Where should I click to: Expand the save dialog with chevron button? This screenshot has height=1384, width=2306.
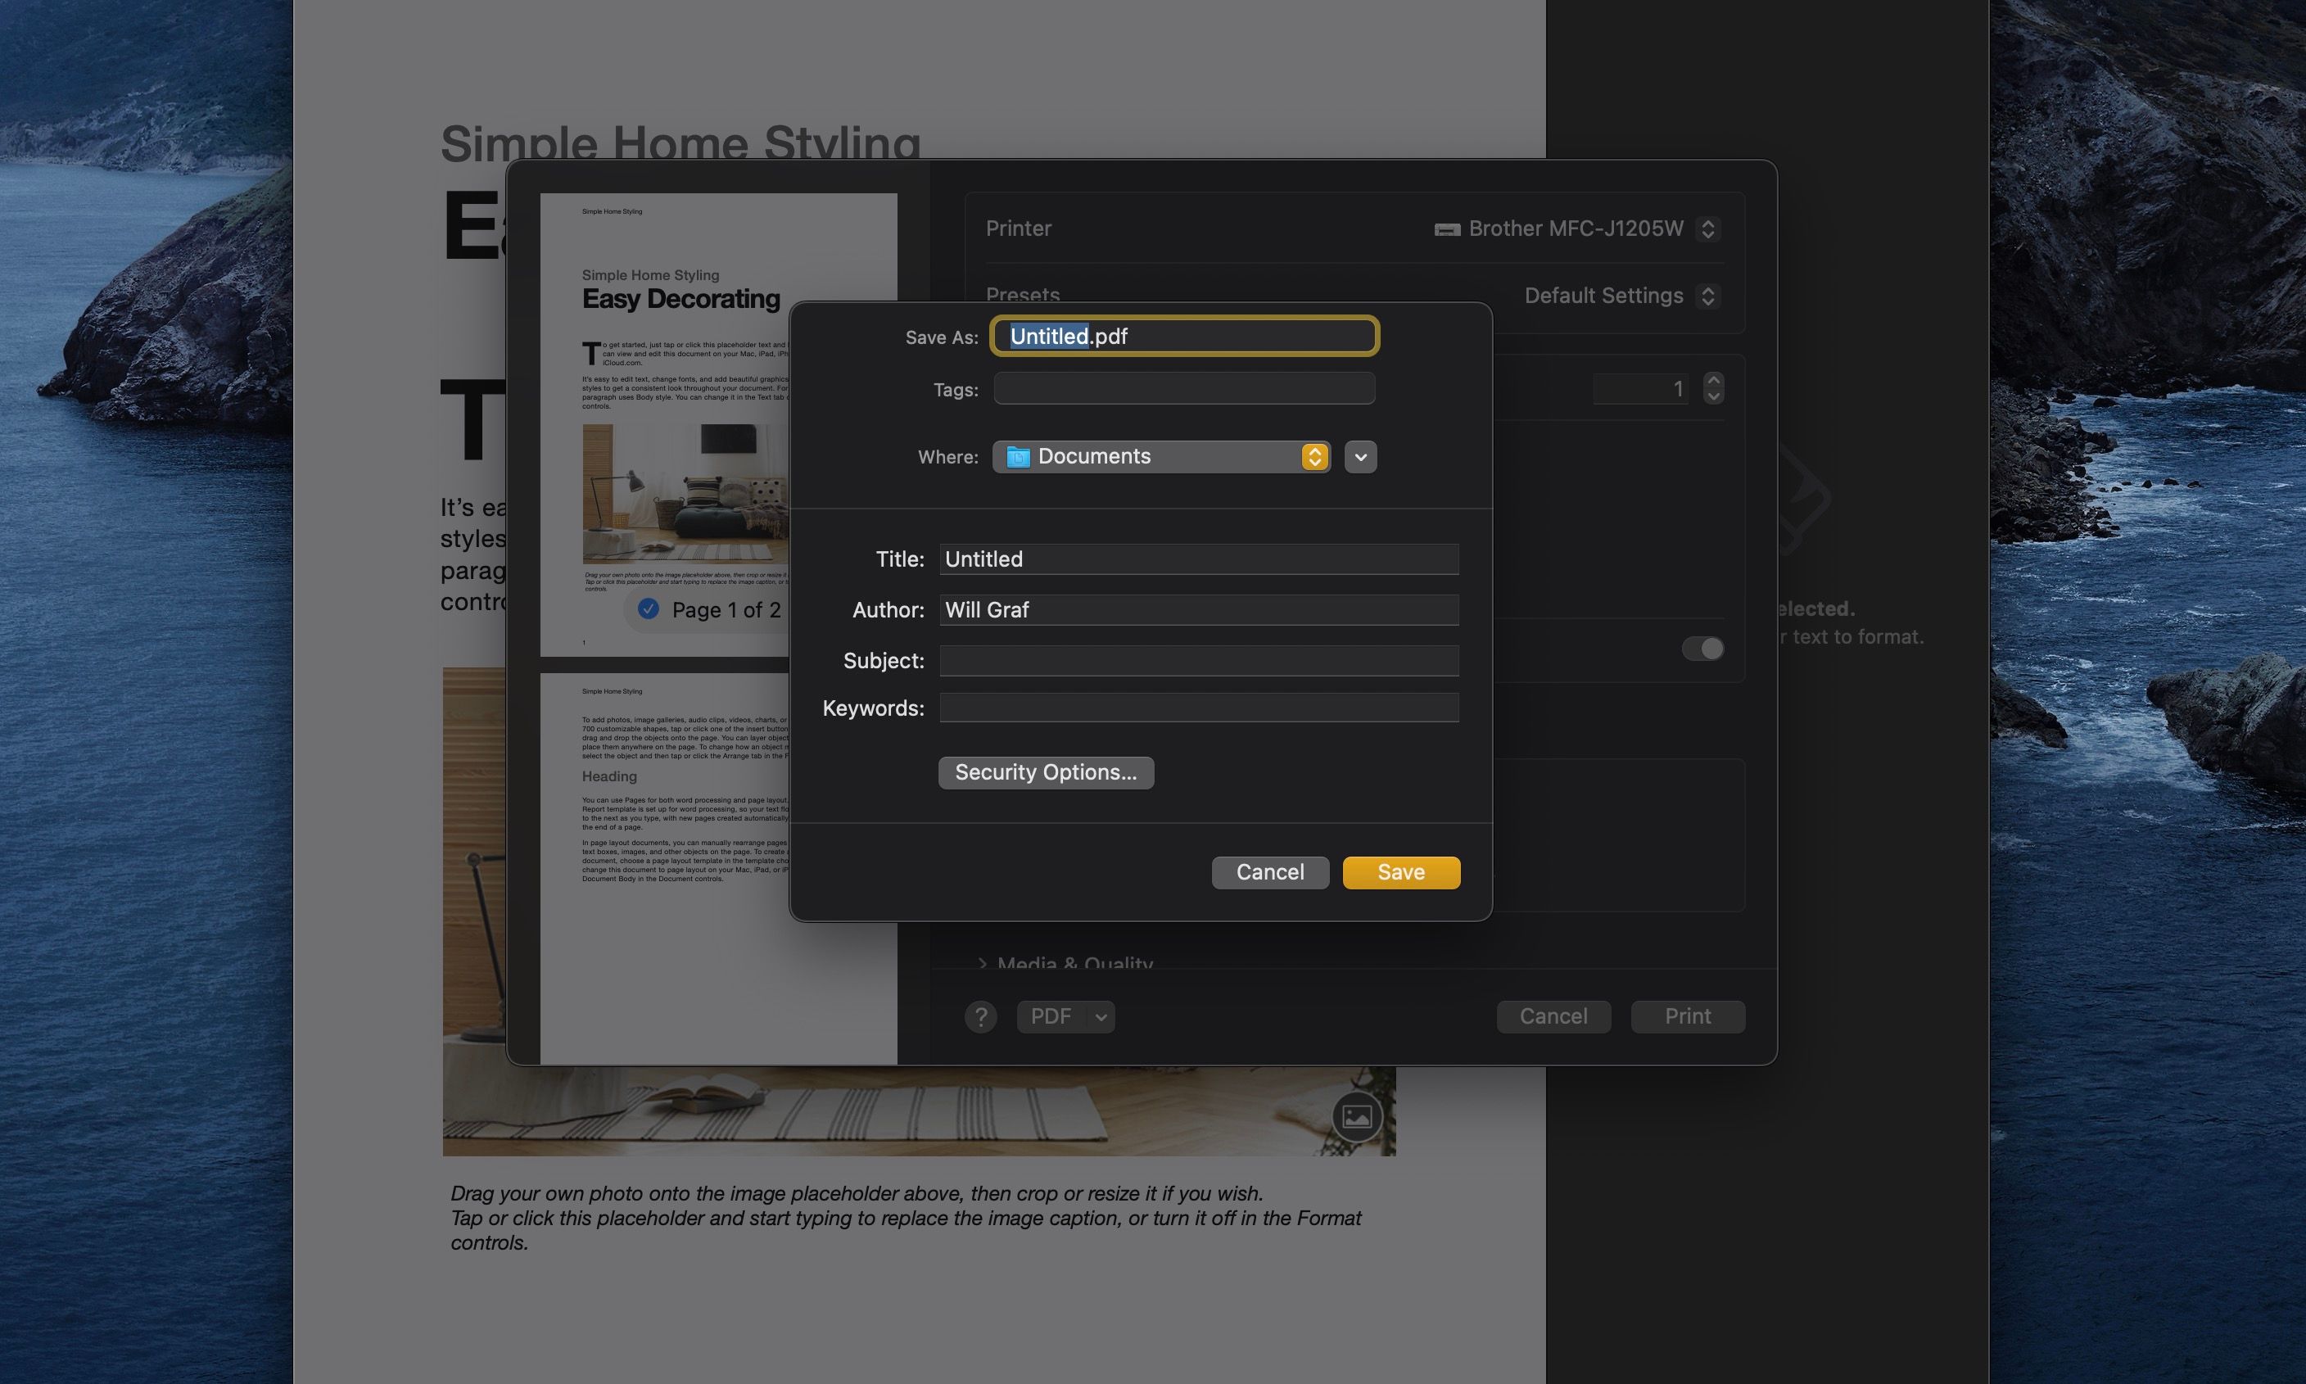click(x=1360, y=457)
